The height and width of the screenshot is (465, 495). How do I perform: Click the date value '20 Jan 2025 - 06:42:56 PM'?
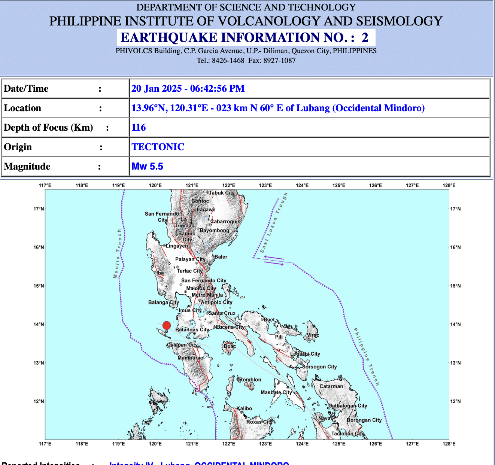click(188, 89)
